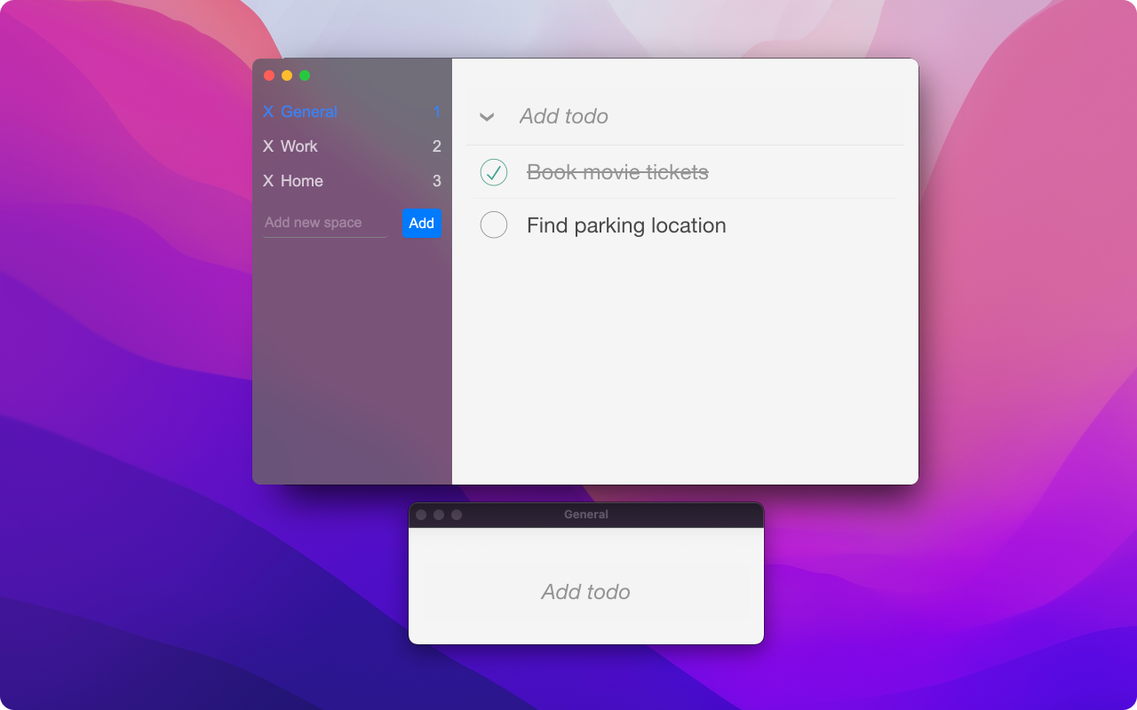
Task: Click Add todo field in small General window
Action: point(586,592)
